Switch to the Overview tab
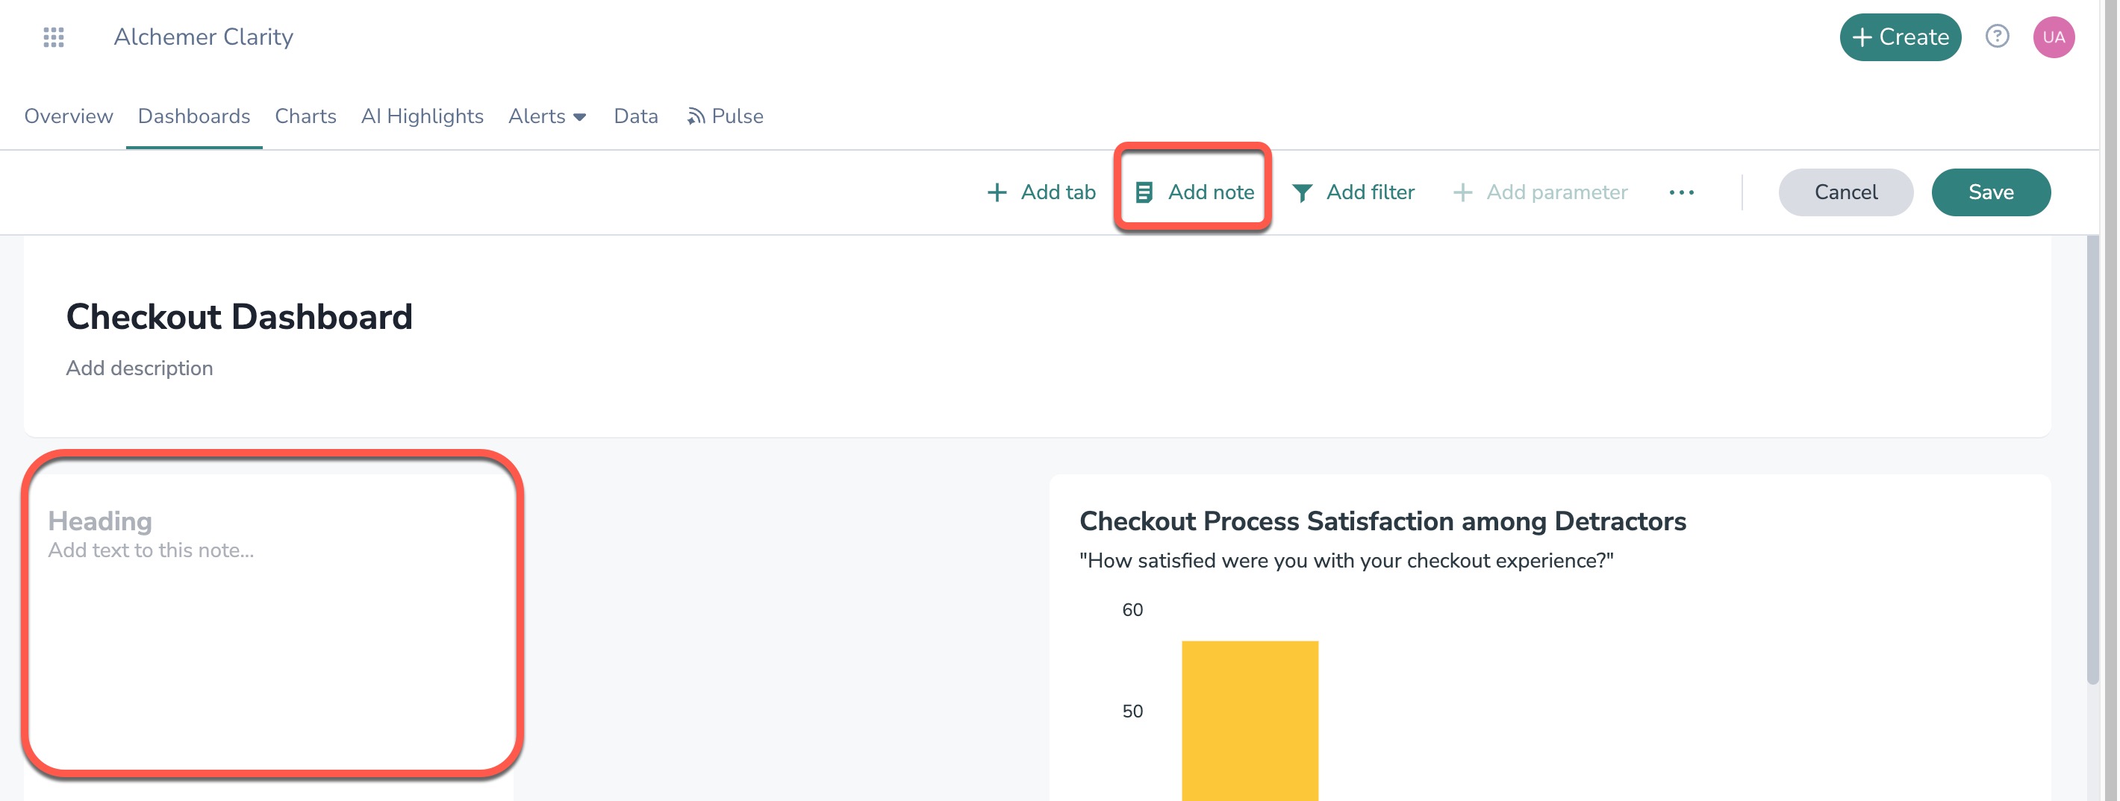2120x801 pixels. (x=69, y=116)
